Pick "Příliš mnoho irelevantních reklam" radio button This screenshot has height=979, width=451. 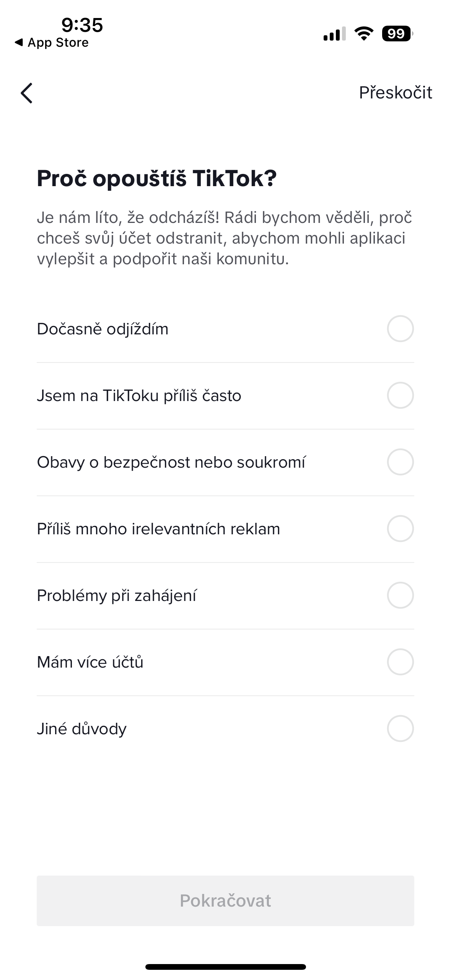[x=400, y=529]
